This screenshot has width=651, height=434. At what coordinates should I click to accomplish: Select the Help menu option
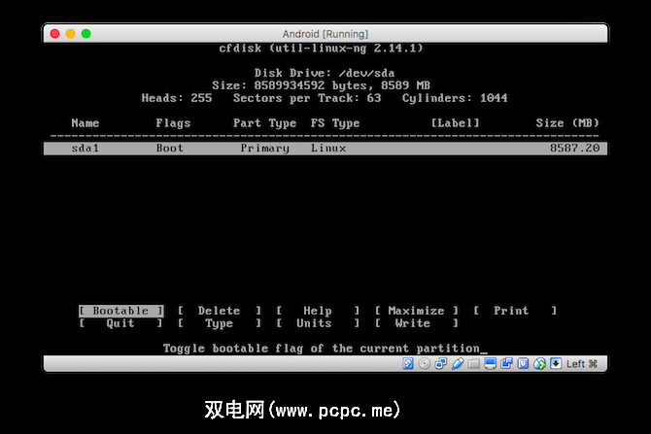click(x=318, y=311)
